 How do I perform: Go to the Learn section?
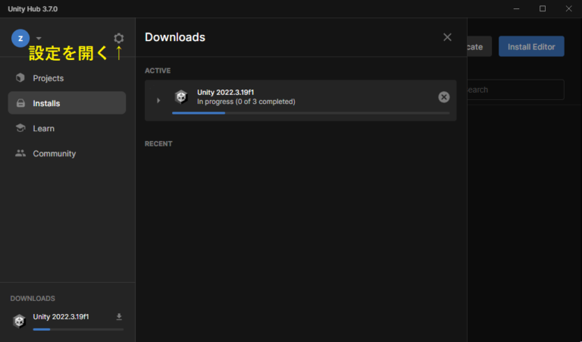pos(43,128)
